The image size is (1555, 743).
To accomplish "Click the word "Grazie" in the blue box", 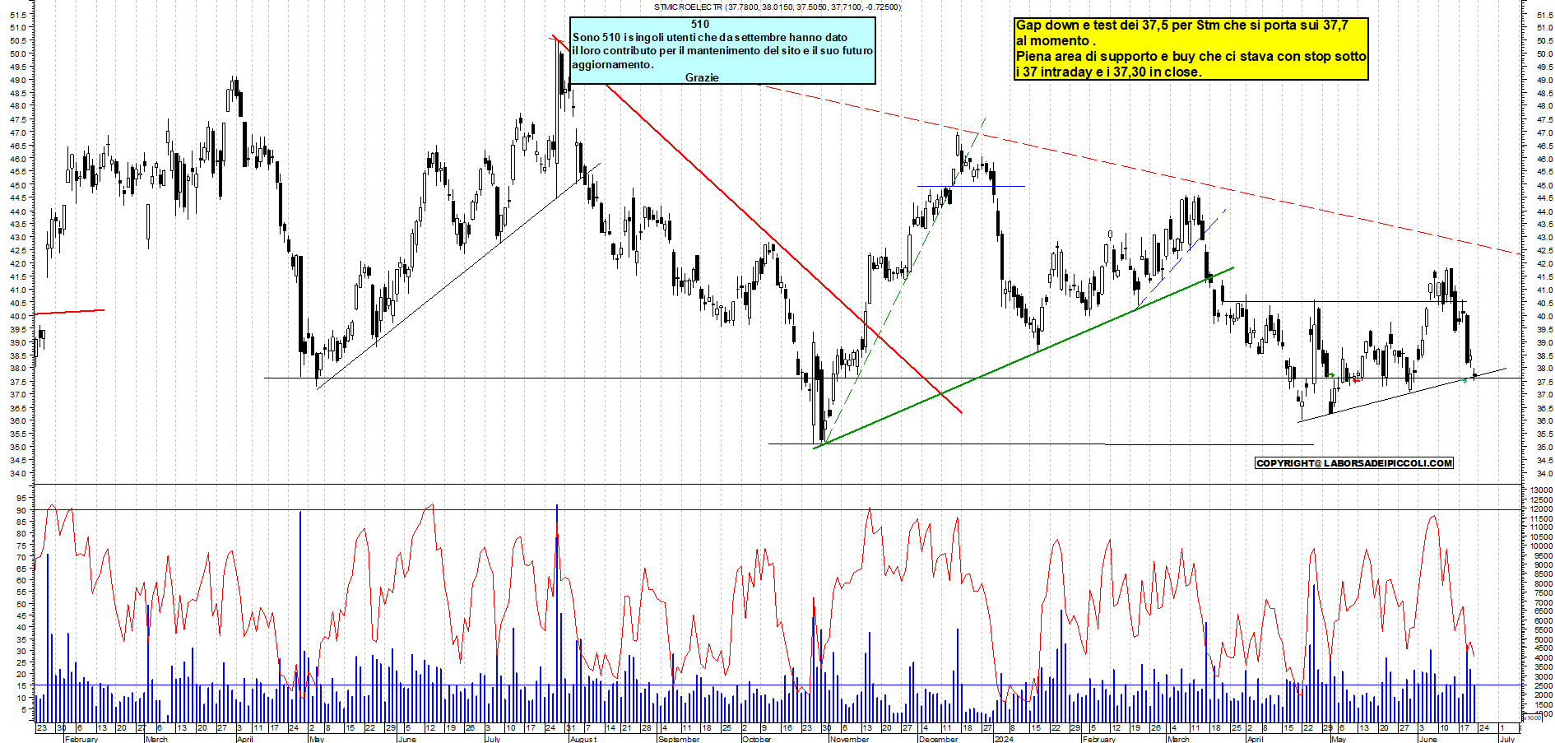I will tap(702, 77).
